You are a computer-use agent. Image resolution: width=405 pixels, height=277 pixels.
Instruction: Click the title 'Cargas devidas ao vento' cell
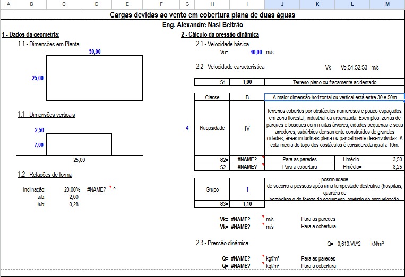pyautogui.click(x=203, y=15)
